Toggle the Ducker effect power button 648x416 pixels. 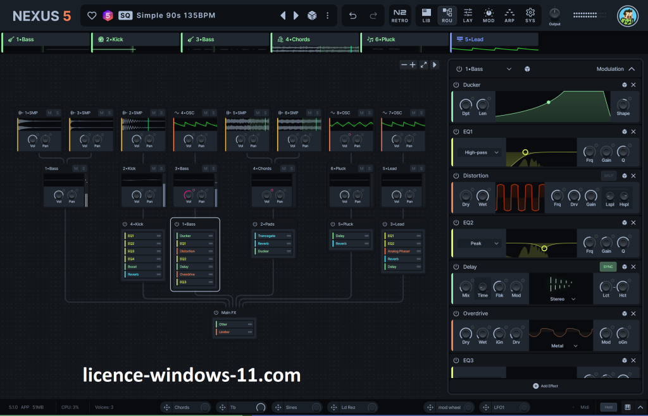pos(456,85)
